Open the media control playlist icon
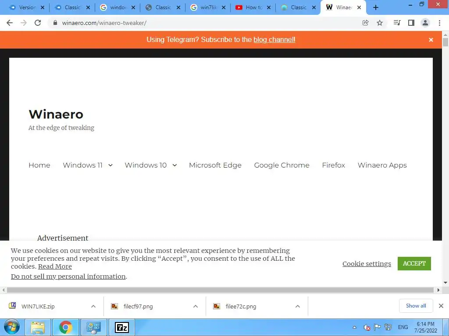 tap(397, 23)
